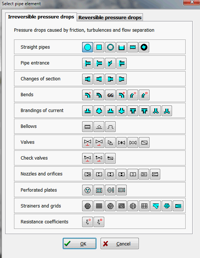Close the Select pipe element dialog
200x258 pixels.
click(x=192, y=2)
